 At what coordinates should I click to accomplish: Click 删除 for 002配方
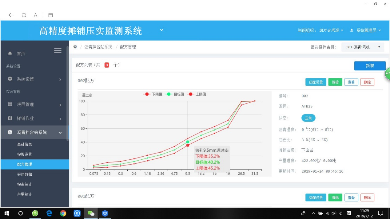[367, 82]
